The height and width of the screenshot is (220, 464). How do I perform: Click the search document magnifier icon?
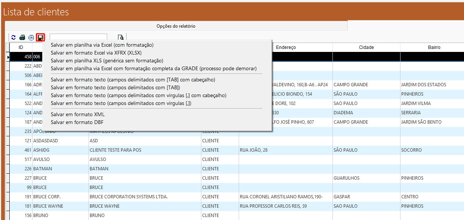pos(121,37)
